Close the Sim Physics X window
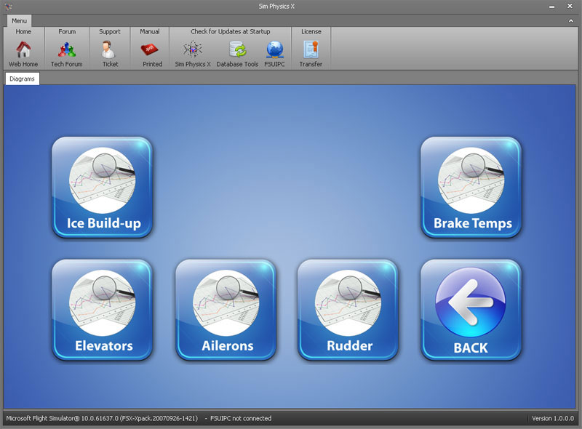 [570, 6]
